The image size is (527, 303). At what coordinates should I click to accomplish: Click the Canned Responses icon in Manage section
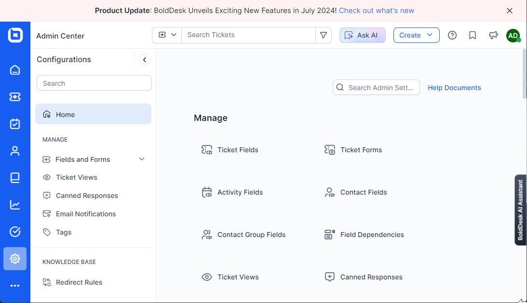[x=330, y=277]
